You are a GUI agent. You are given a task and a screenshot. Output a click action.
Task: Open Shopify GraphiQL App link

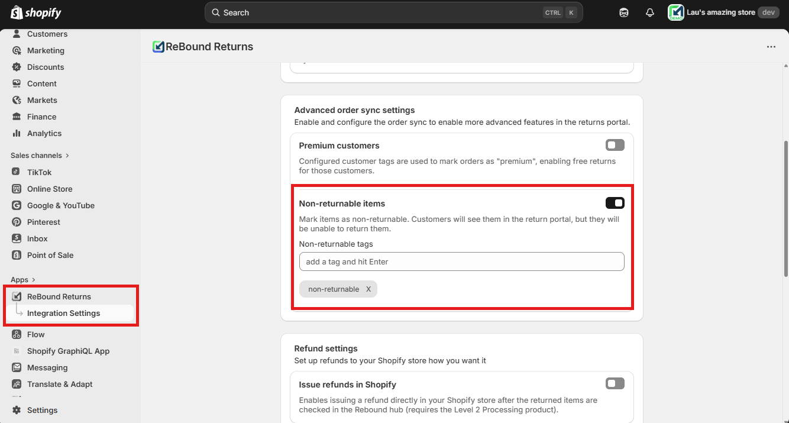point(69,351)
